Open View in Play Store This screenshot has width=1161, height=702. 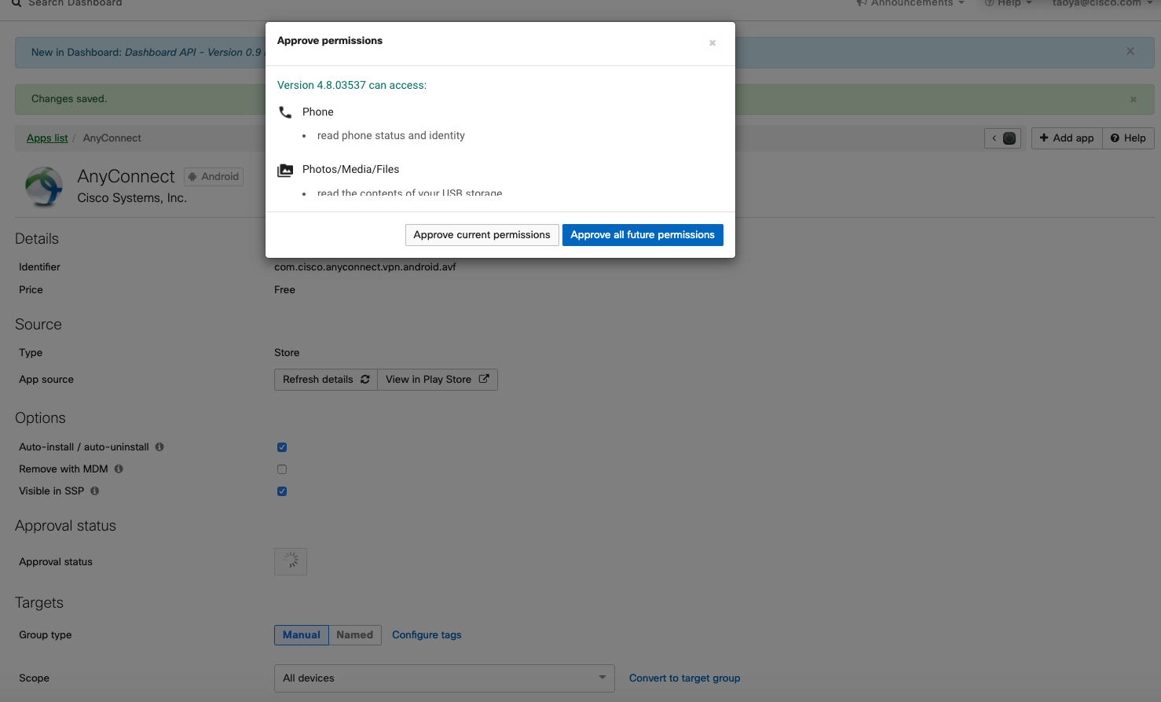click(x=438, y=380)
